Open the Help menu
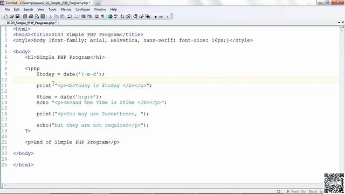The image size is (345, 194). click(x=114, y=10)
